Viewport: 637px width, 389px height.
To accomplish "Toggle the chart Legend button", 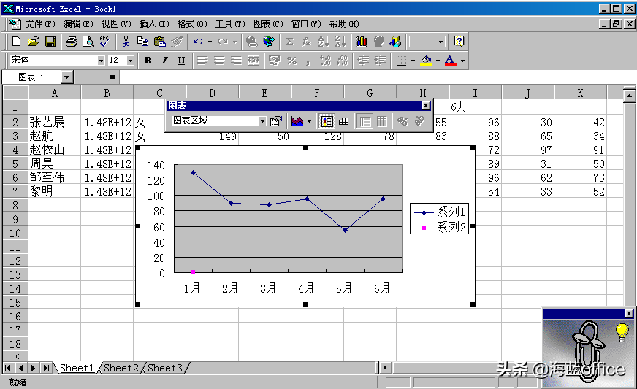I will tap(327, 121).
